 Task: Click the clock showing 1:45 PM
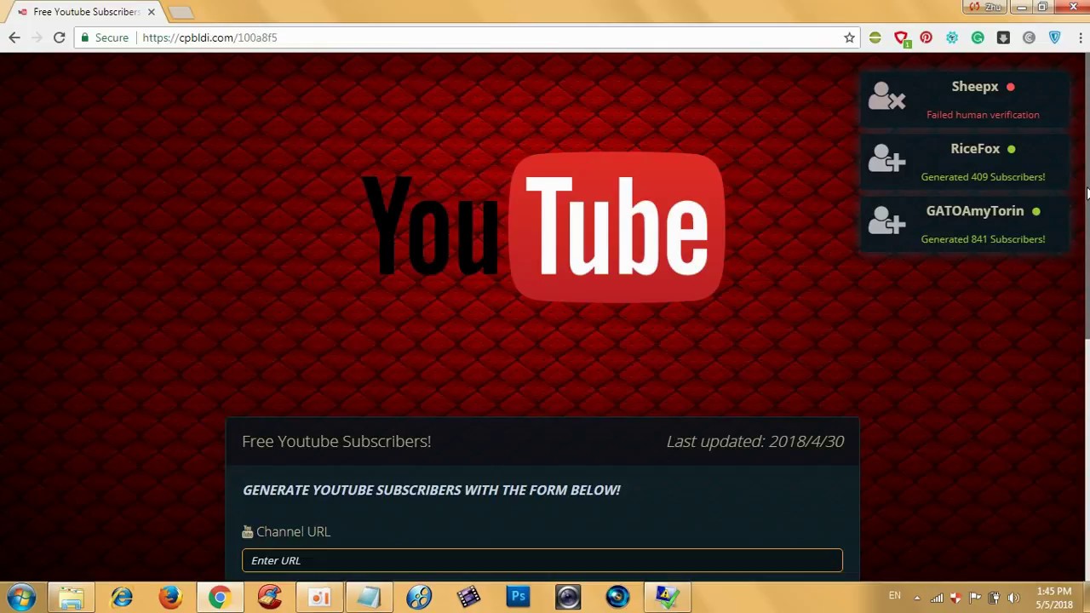[1054, 598]
